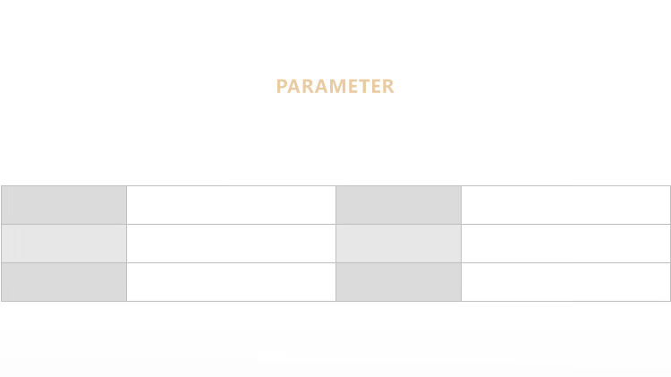This screenshot has height=377, width=671.
Task: Select the first light-gray label cell in middle row
Action: coord(64,244)
